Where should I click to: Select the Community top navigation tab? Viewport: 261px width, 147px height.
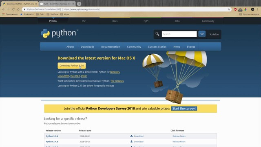click(208, 21)
